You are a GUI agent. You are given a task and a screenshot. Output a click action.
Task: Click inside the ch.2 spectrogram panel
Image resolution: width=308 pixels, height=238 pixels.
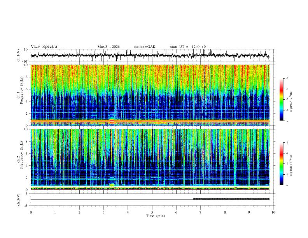click(150, 159)
